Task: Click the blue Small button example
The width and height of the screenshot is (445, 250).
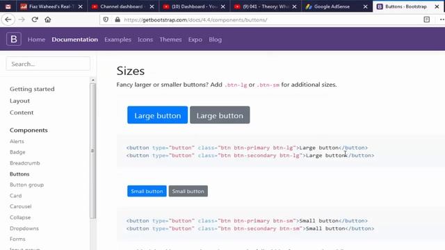Action: [x=147, y=191]
